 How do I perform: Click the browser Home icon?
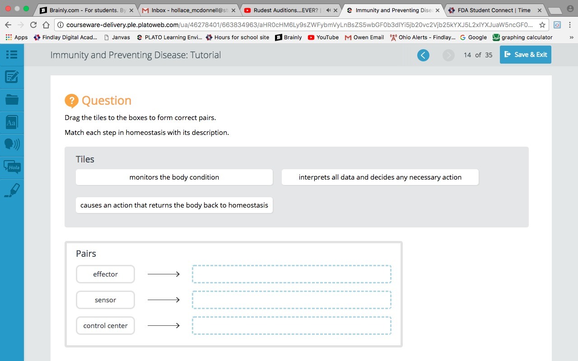46,25
